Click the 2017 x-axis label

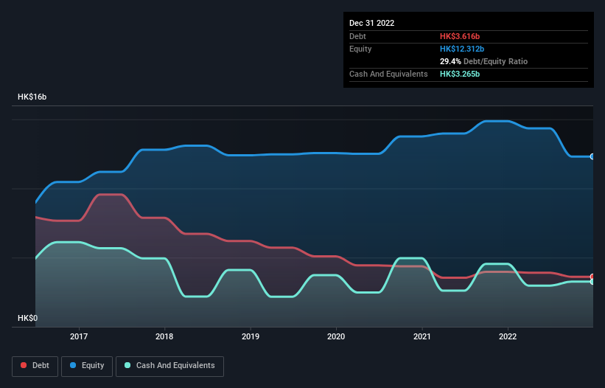79,336
